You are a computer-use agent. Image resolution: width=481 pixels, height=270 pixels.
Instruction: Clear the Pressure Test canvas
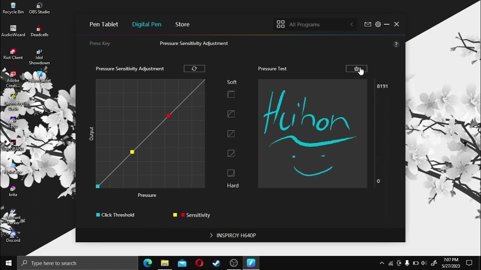click(x=356, y=69)
